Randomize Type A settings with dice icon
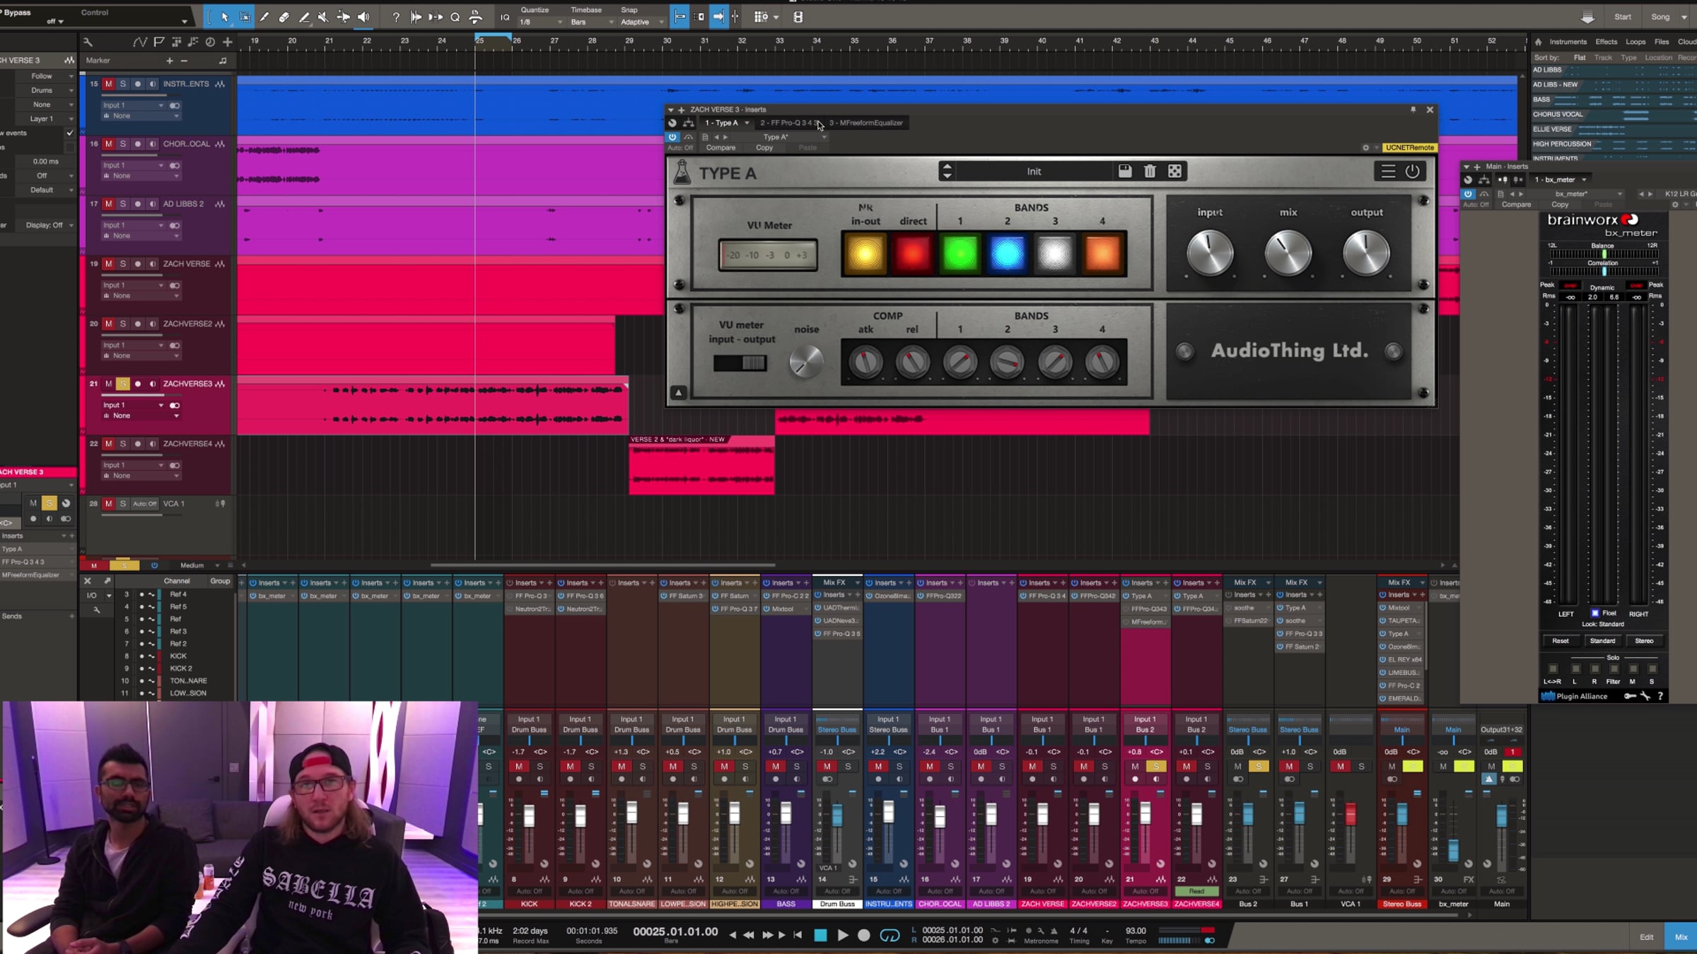Image resolution: width=1697 pixels, height=954 pixels. [1174, 171]
